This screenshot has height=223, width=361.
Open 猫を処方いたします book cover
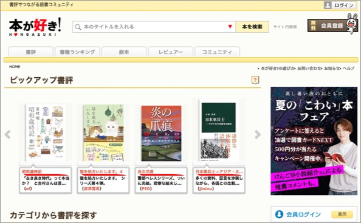pos(103,133)
